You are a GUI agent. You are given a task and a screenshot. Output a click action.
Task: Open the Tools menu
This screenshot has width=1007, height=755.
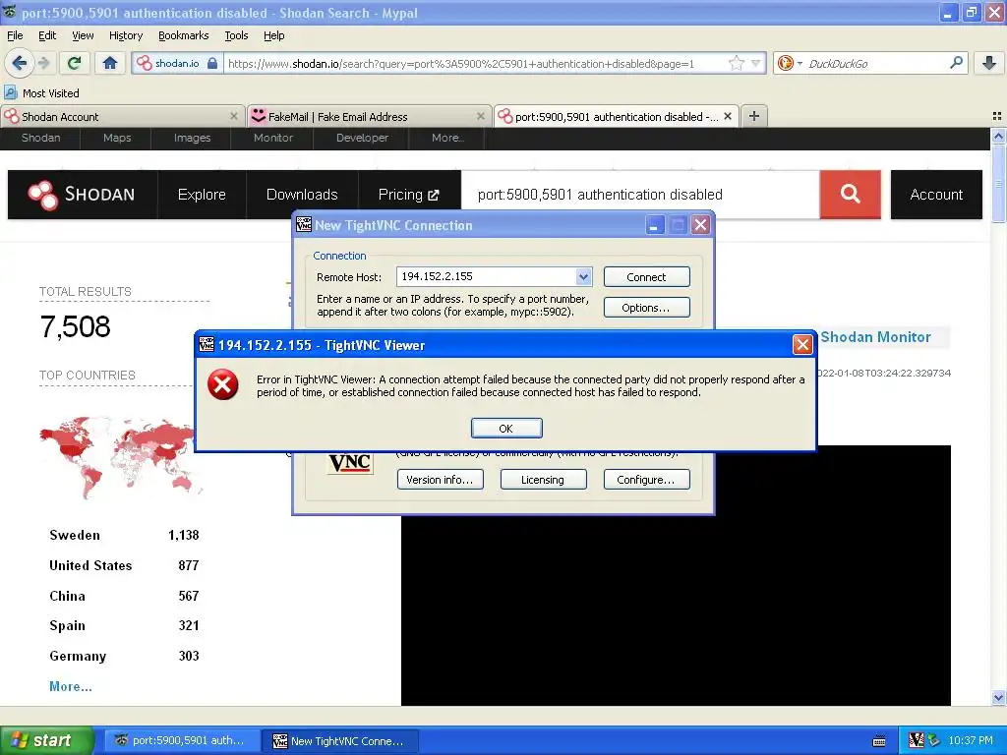236,35
